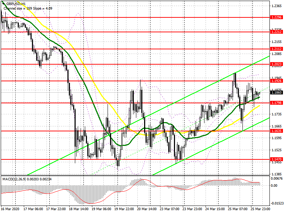Click the 1.2365 price axis value
This screenshot has height=213, width=284.
pos(277,6)
